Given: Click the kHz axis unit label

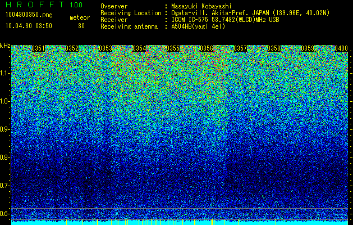Looking at the screenshot, I should pyautogui.click(x=5, y=46).
